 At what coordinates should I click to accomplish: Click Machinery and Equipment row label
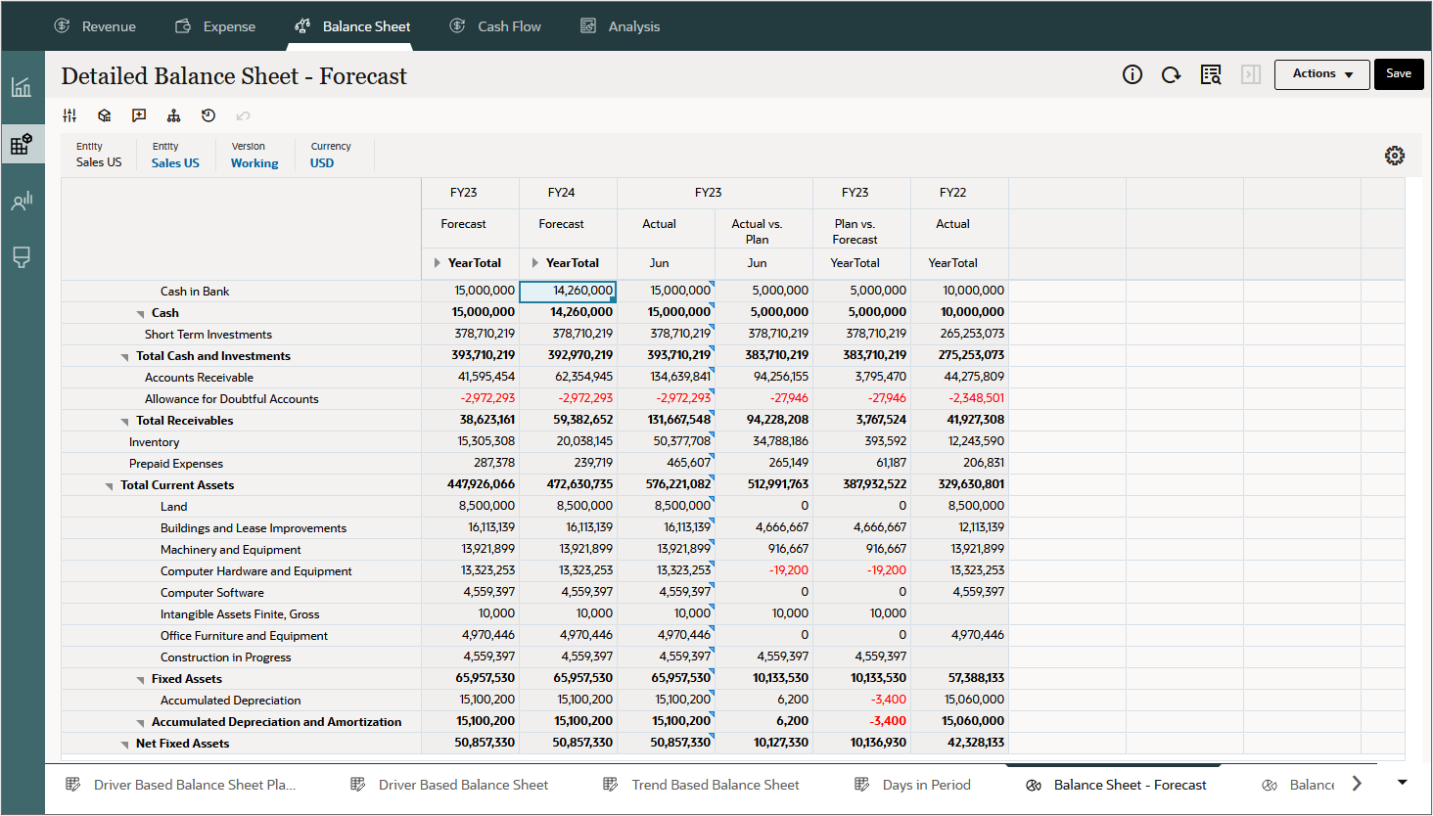tap(231, 550)
